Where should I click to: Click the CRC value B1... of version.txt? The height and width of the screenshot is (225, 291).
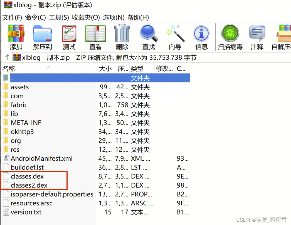point(183,212)
